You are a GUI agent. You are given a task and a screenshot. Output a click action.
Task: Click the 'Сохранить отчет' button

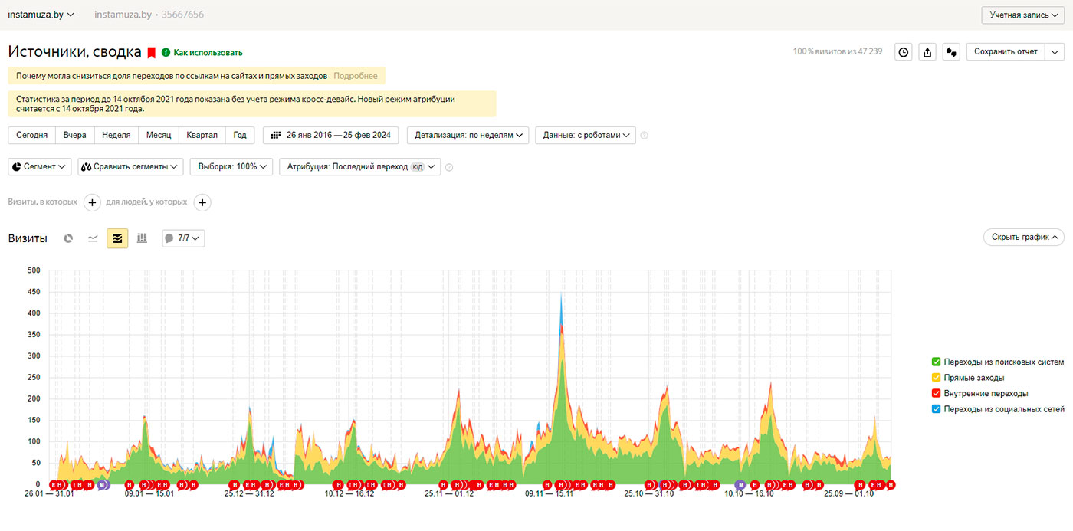1006,52
